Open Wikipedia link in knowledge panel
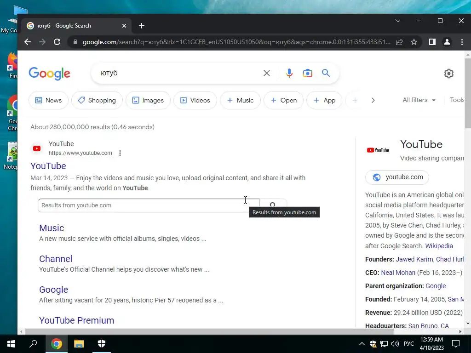The height and width of the screenshot is (353, 471). 439,246
